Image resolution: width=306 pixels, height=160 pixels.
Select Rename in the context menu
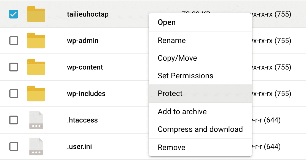tap(172, 40)
